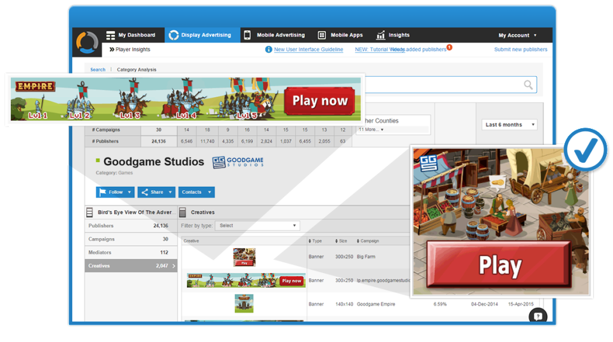Open the Share button dropdown arrow
The image size is (613, 342).
pyautogui.click(x=170, y=192)
